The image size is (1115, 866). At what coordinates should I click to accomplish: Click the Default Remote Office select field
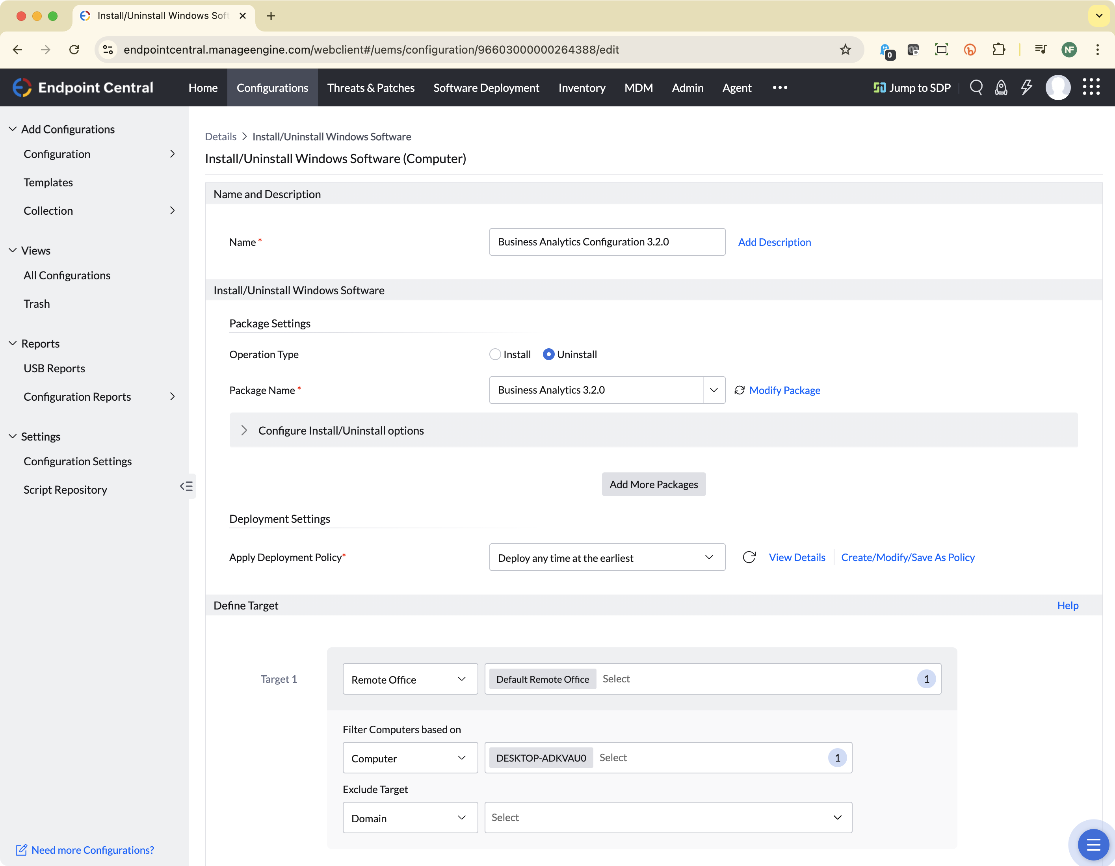pyautogui.click(x=713, y=679)
